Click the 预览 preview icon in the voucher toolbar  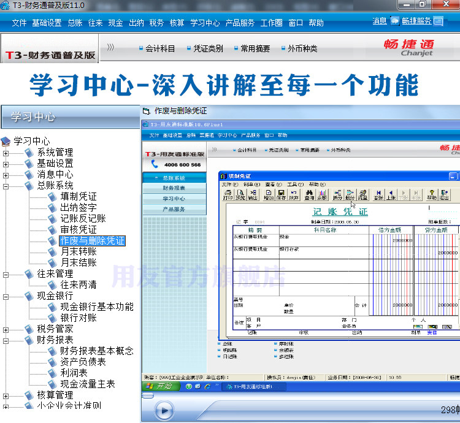[240, 195]
